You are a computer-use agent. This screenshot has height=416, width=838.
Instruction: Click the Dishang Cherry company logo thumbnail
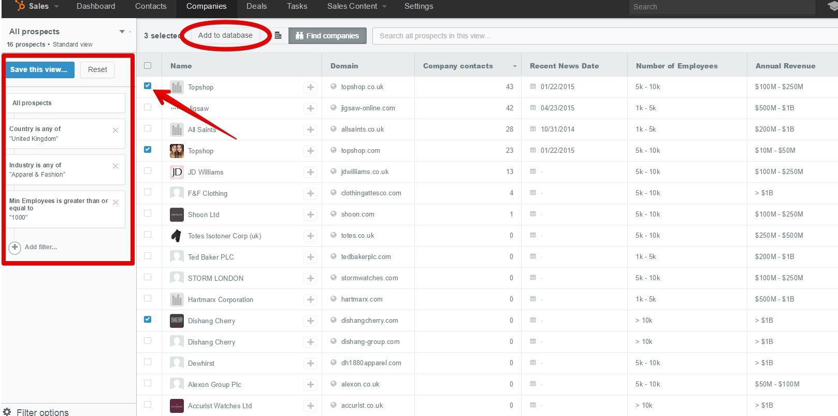tap(177, 321)
